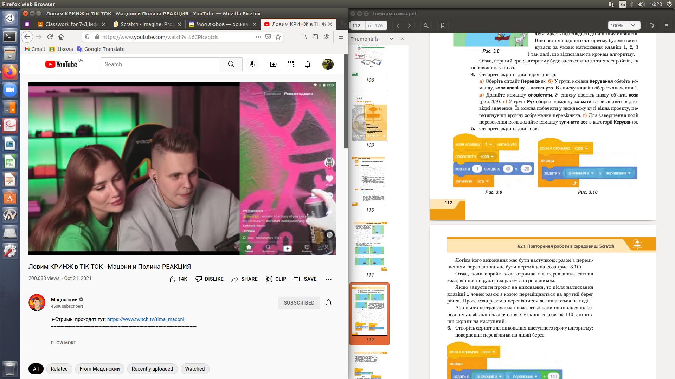
Task: Go to next page in the PDF viewer
Action: (x=409, y=26)
